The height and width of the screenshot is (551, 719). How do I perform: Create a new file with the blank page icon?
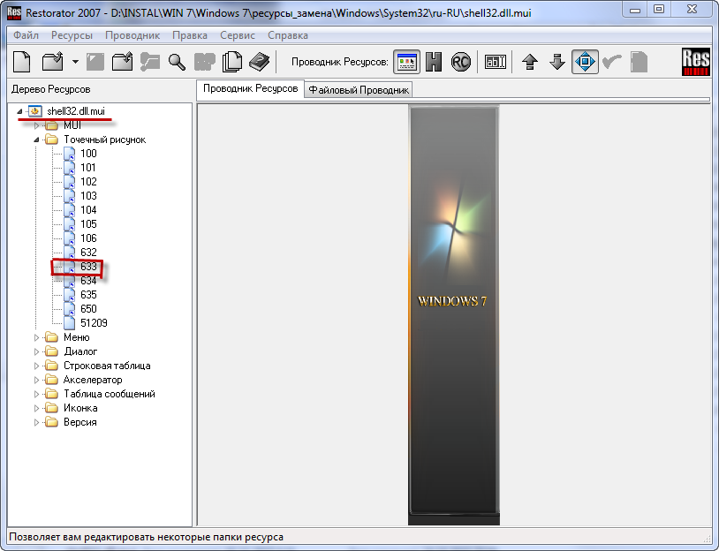(x=21, y=62)
